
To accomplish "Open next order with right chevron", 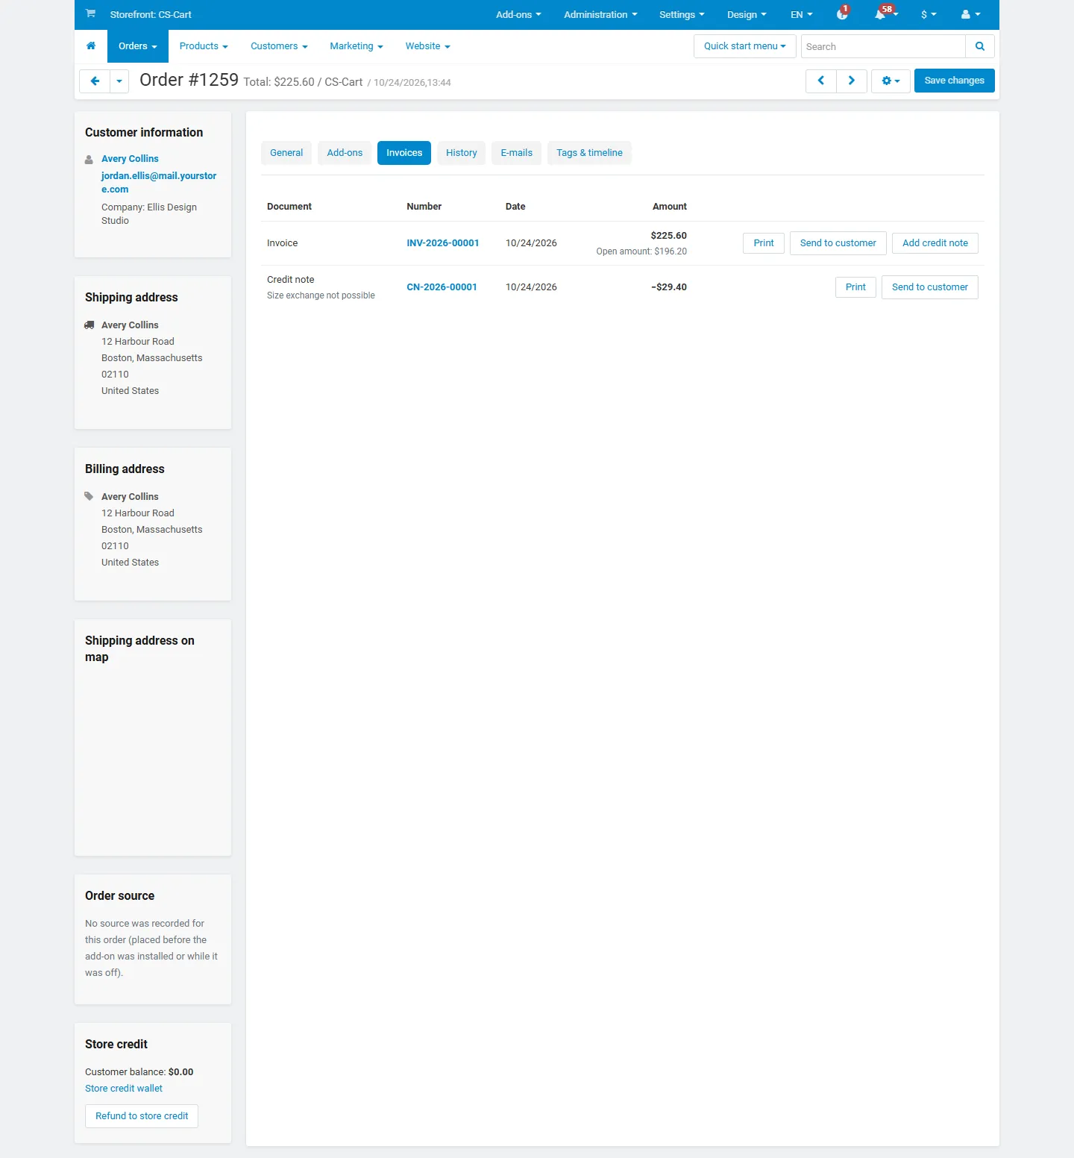I will click(852, 81).
